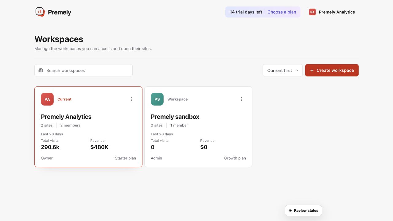This screenshot has width=393, height=221.
Task: Open the Current first sort dropdown
Action: pos(283,70)
